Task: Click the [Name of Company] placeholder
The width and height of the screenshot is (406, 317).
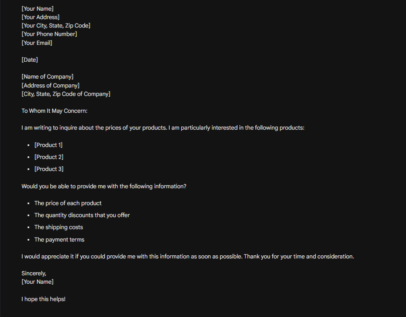Action: pyautogui.click(x=48, y=77)
